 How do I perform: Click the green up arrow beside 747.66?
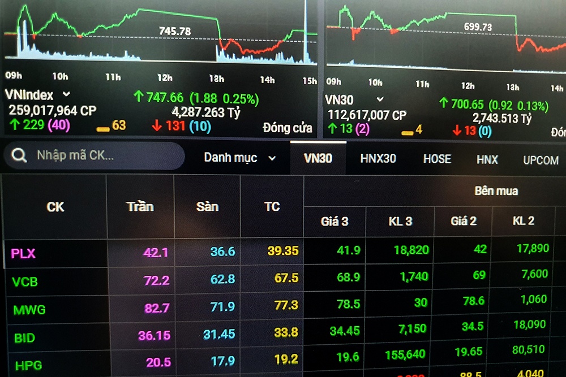138,97
